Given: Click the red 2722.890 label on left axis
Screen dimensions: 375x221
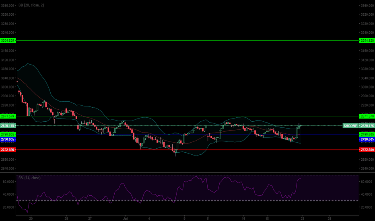Looking at the screenshot, I should tap(8, 150).
